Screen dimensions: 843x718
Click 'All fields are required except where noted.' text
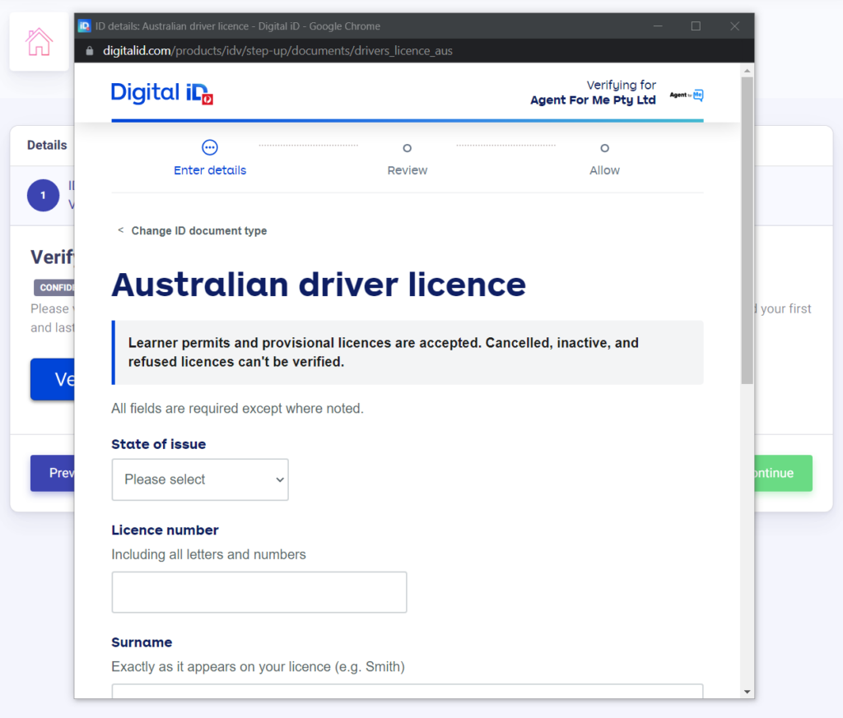(237, 408)
